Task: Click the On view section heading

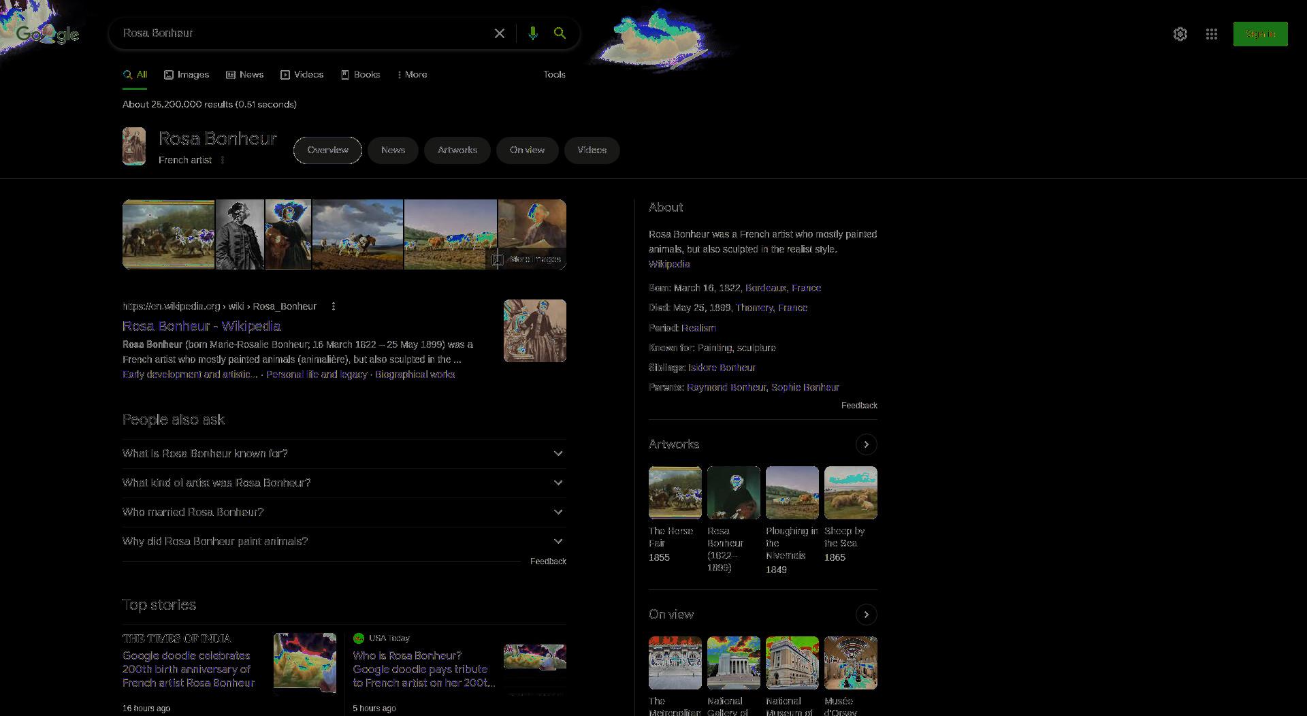Action: click(x=671, y=615)
